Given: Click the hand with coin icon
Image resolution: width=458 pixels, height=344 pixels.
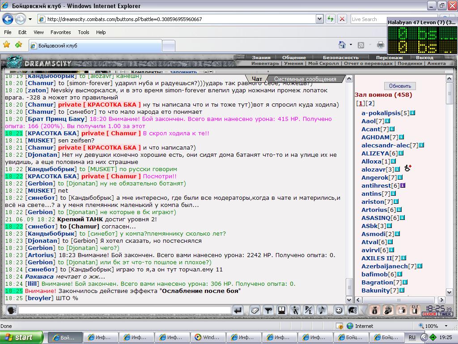Looking at the screenshot, I should click(388, 310).
